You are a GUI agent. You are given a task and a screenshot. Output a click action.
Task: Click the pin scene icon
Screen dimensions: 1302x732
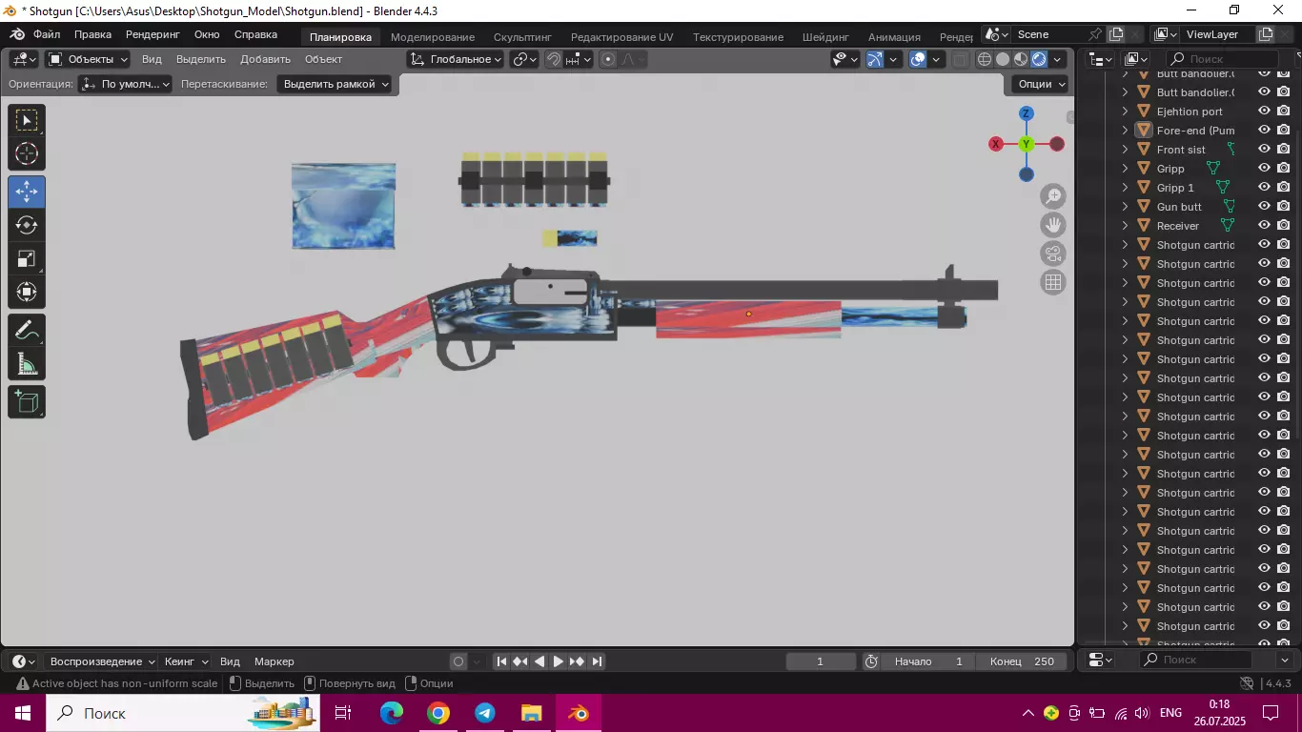(1095, 34)
